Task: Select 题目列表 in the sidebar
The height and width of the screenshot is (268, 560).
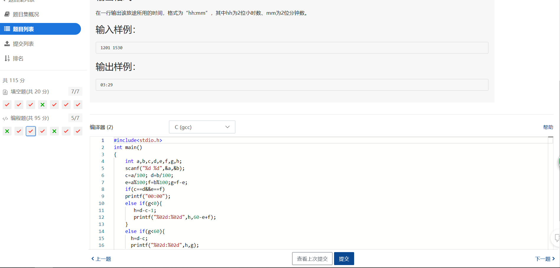Action: point(40,29)
